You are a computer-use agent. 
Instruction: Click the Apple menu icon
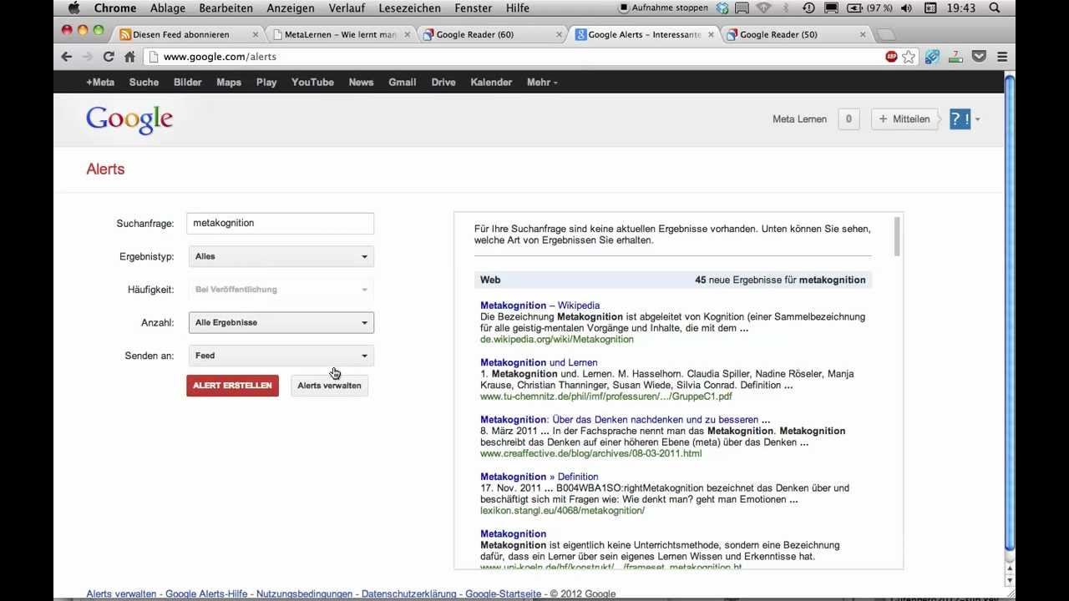(x=73, y=8)
